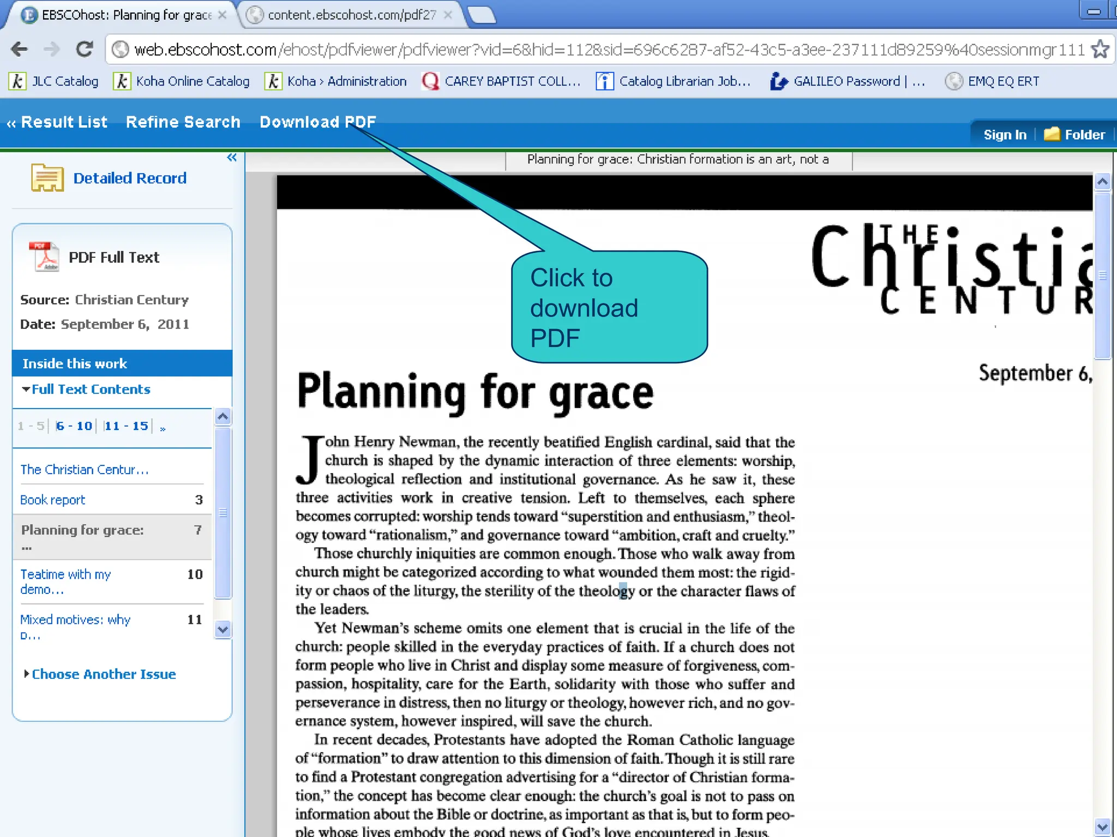
Task: Open the Catalog Librarian Job bookmark
Action: (x=674, y=81)
